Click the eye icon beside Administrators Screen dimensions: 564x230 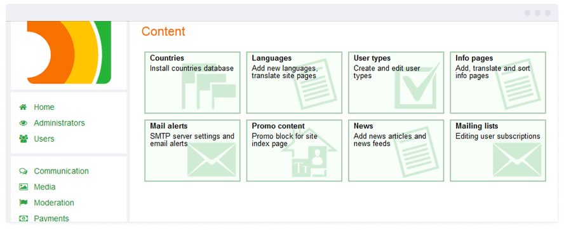(23, 123)
